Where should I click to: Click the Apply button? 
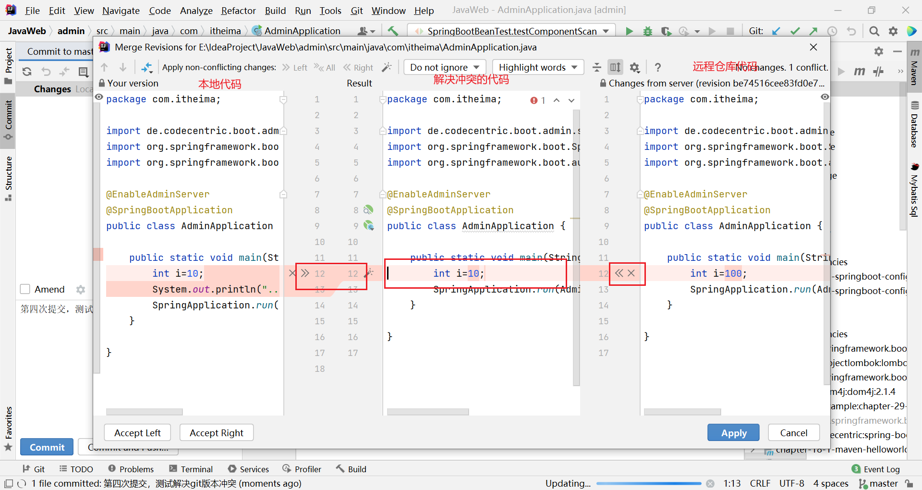(733, 433)
